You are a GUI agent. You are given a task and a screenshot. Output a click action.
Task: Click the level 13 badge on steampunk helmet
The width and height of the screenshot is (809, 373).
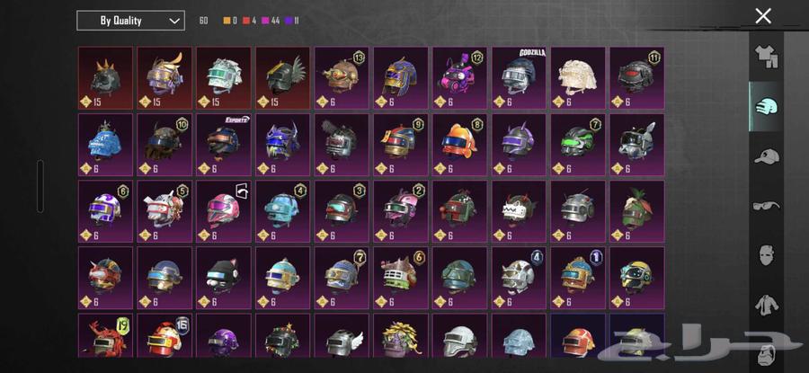pos(359,58)
